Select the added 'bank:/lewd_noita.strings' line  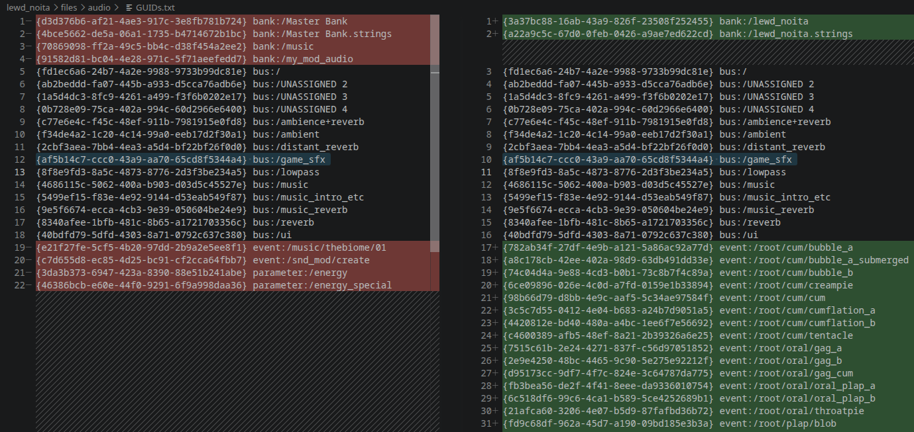coord(708,34)
